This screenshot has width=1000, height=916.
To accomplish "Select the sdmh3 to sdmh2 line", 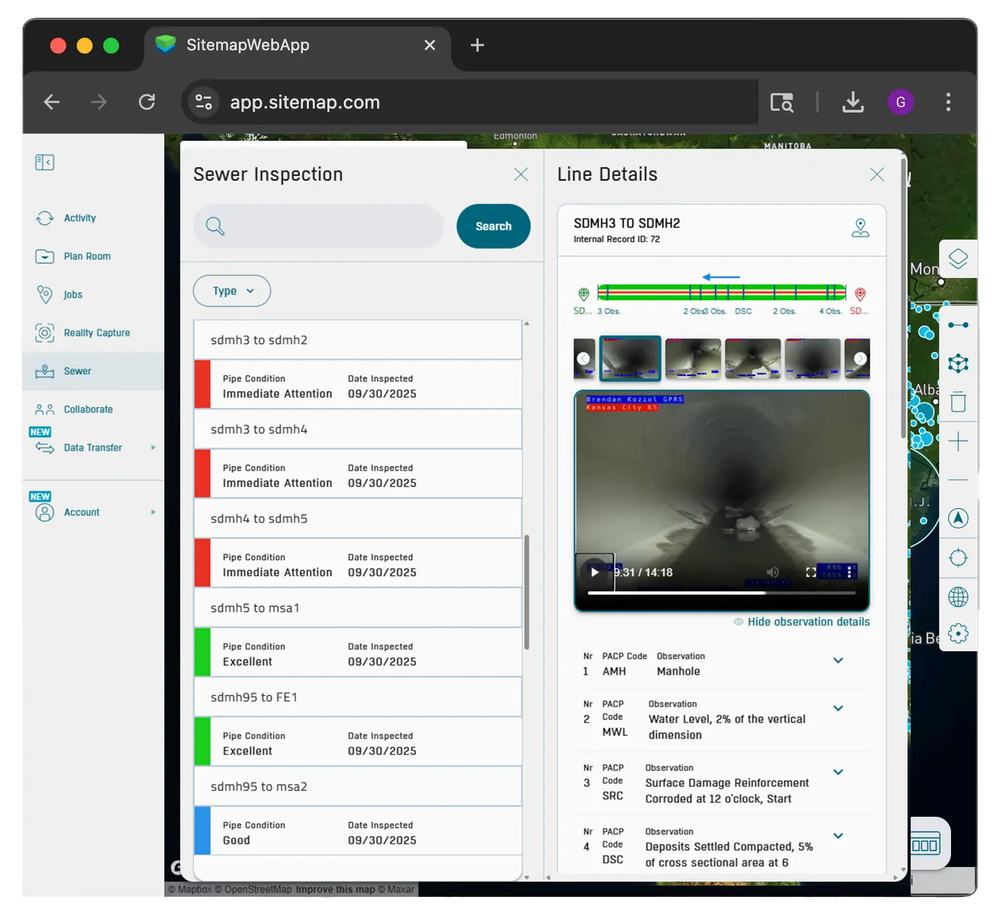I will click(358, 340).
